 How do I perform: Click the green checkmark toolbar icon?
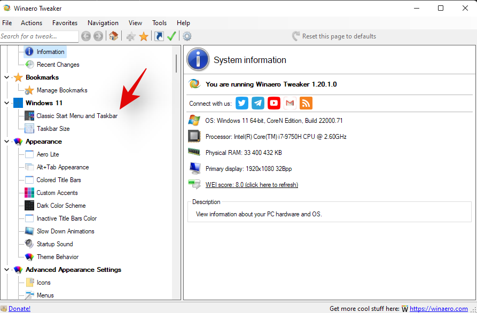tap(171, 36)
